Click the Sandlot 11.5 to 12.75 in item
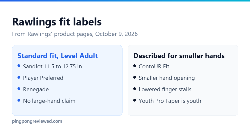250x129 pixels. pos(52,66)
